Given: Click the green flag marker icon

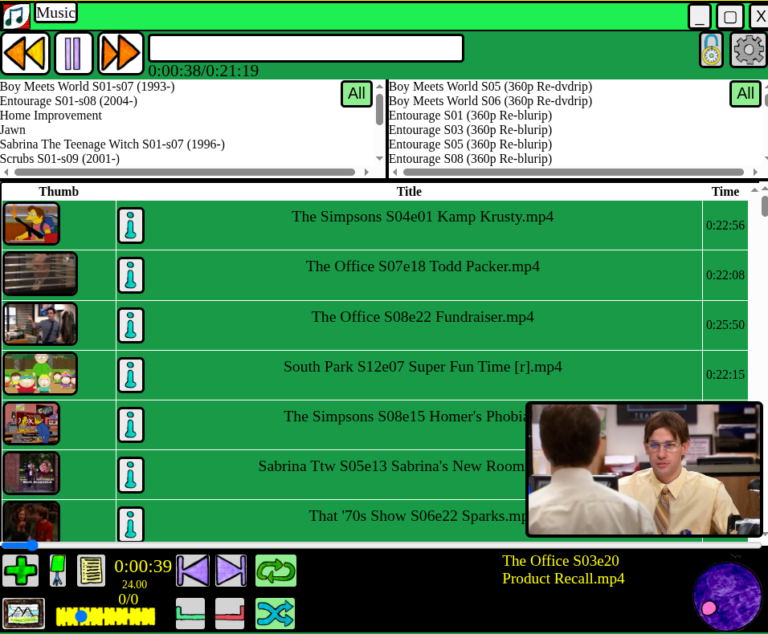Looking at the screenshot, I should pyautogui.click(x=58, y=571).
